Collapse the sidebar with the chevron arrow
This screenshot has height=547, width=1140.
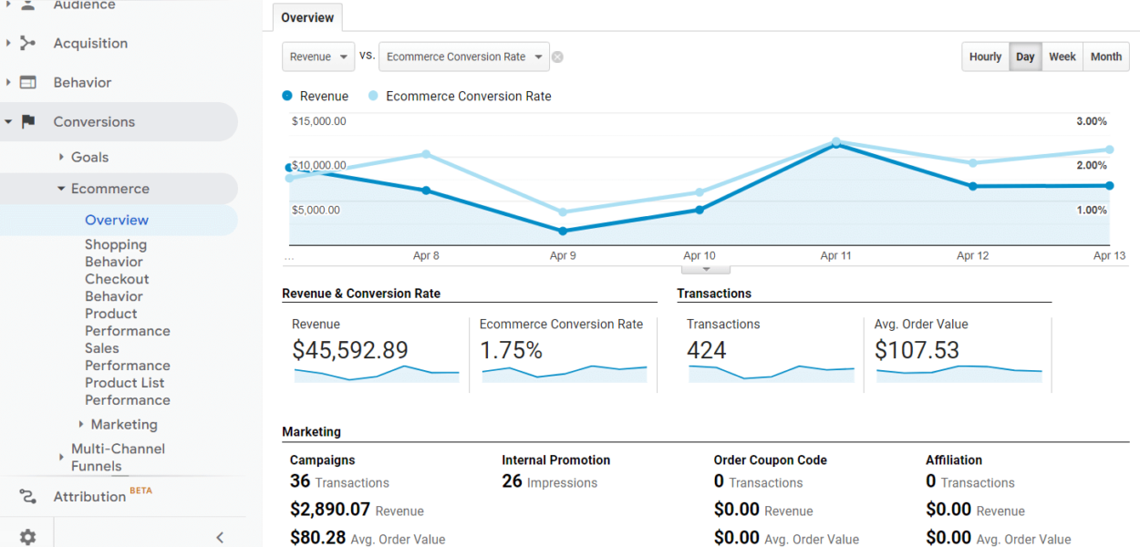(x=220, y=537)
